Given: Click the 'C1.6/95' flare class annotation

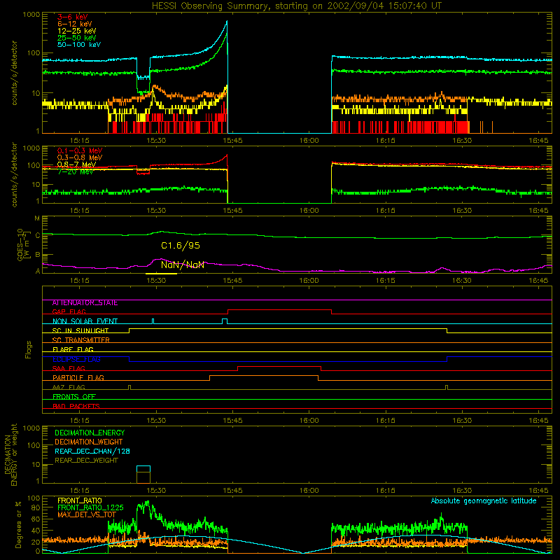Looking at the screenshot, I should pos(181,246).
